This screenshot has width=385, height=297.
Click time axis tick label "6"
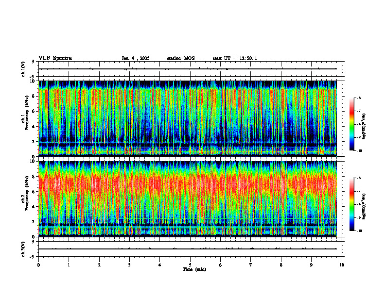point(221,265)
